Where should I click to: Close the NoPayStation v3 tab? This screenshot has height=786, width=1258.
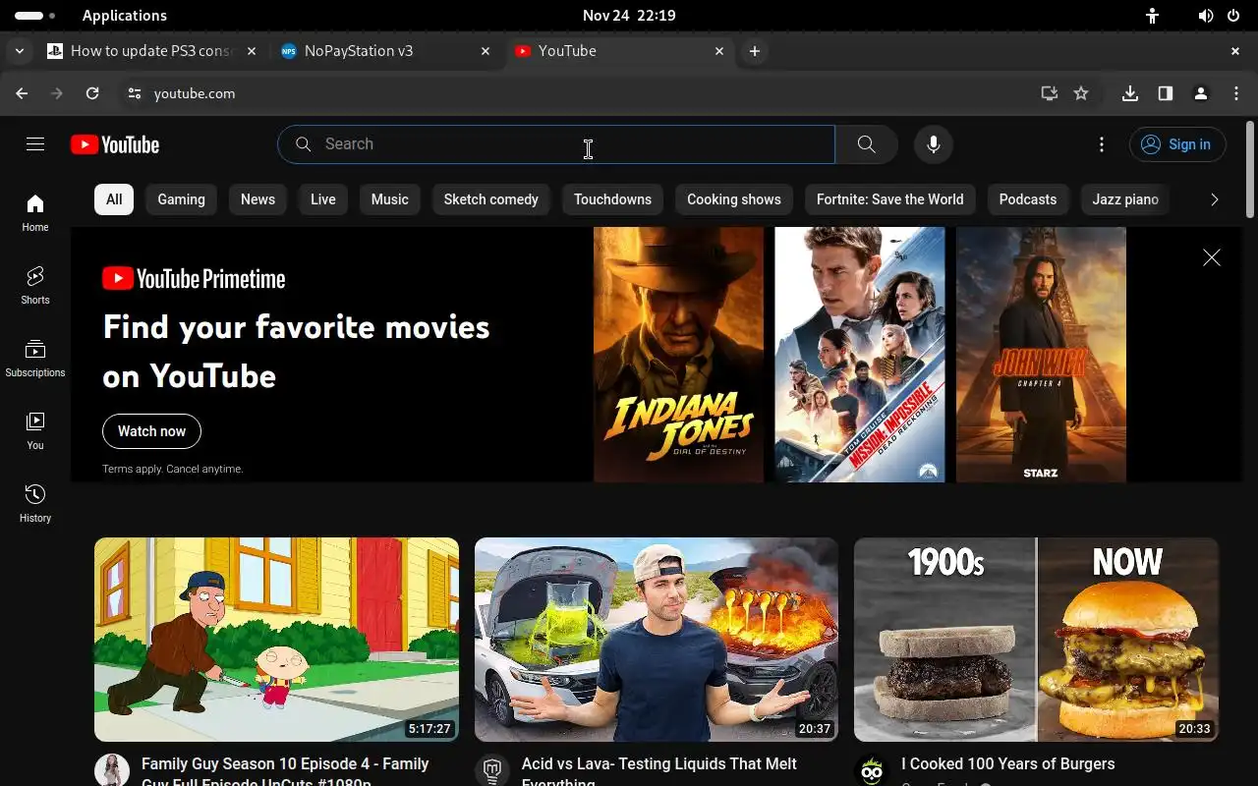click(486, 51)
